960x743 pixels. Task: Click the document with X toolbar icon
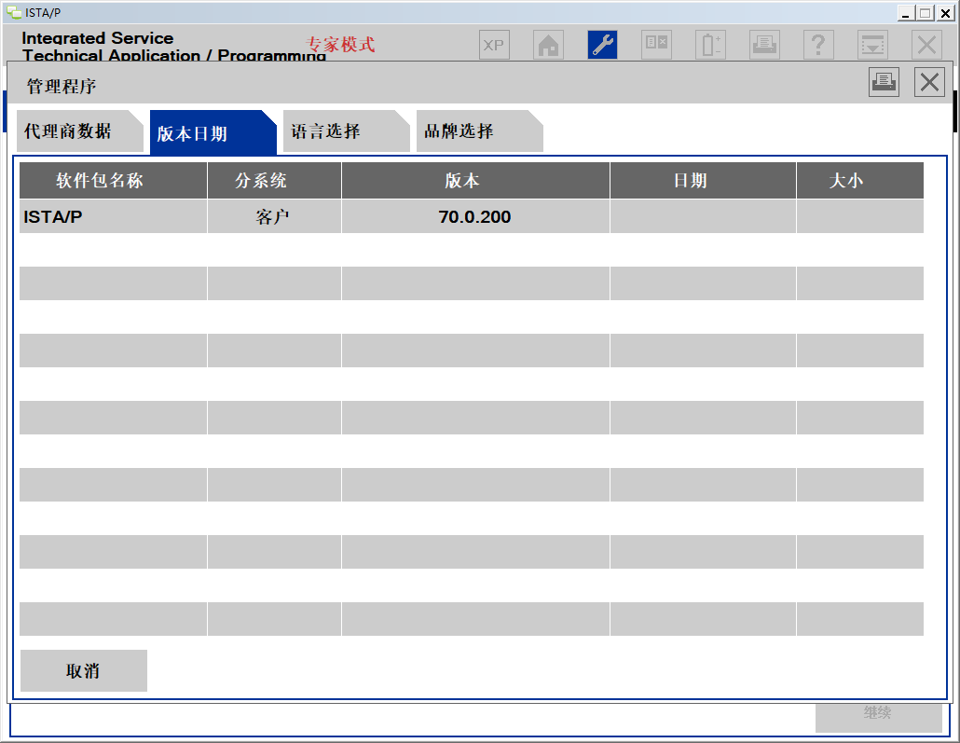tap(656, 45)
